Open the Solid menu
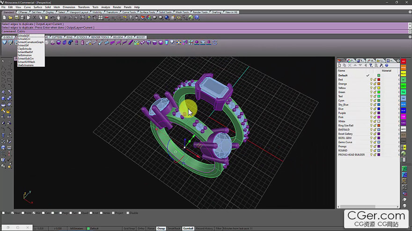Screen dimensions: 412x231 pos(48,7)
